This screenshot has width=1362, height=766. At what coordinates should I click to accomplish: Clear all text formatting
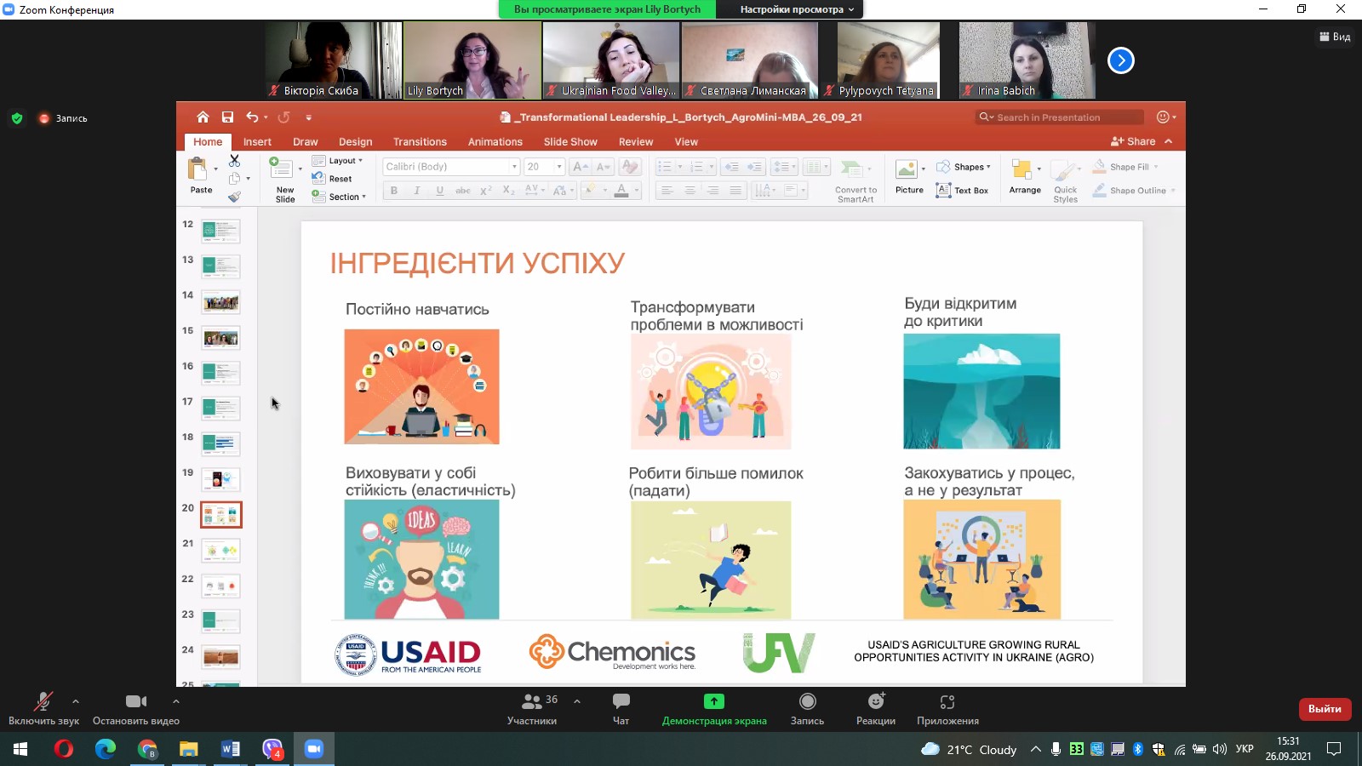pos(630,167)
